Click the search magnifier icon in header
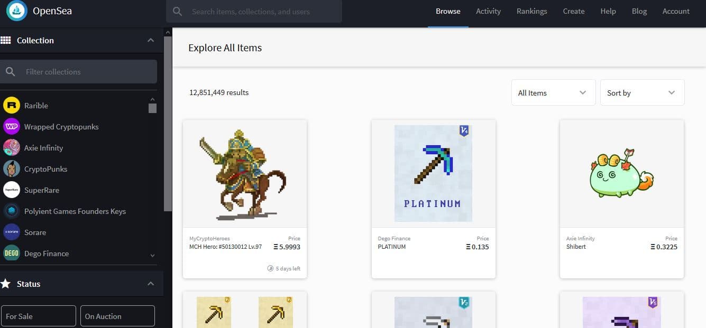This screenshot has width=706, height=328. pyautogui.click(x=178, y=11)
